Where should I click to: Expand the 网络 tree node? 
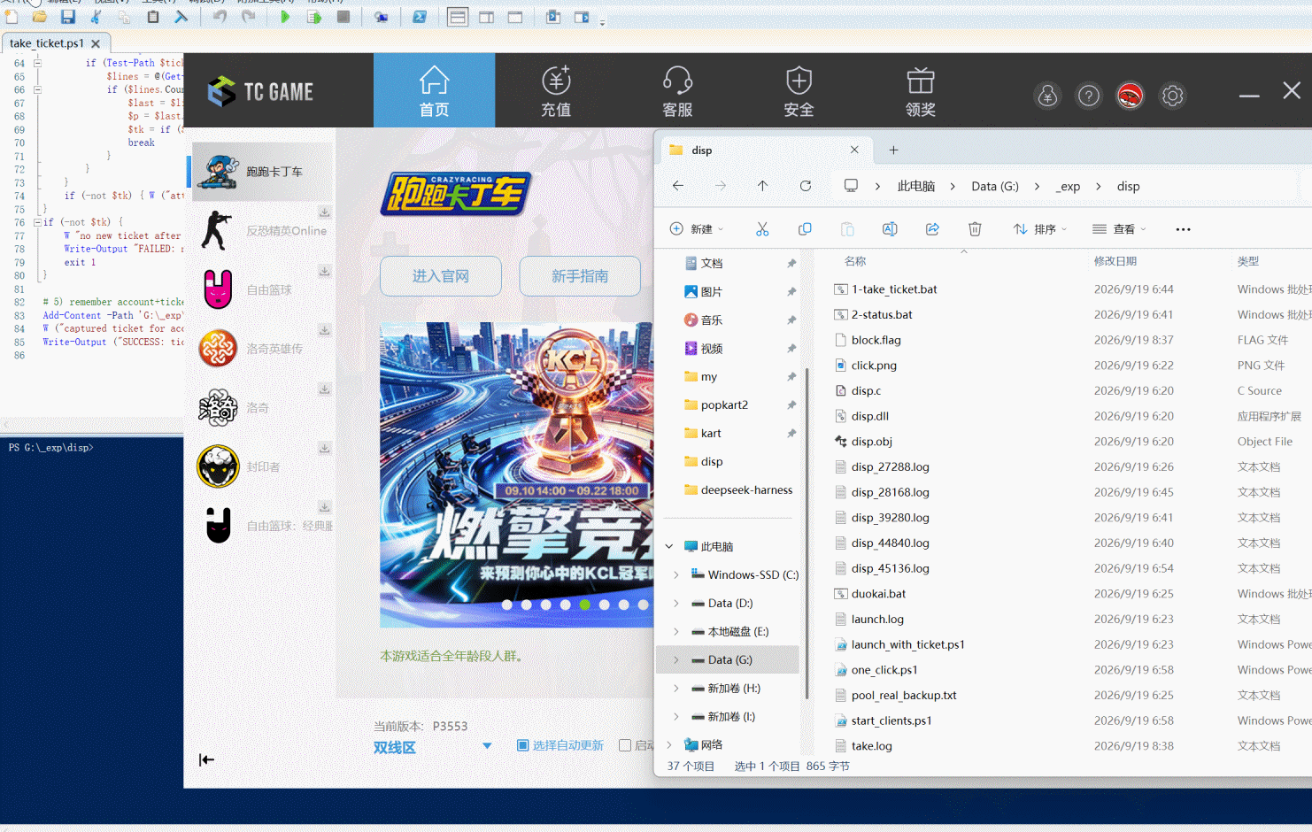tap(669, 745)
